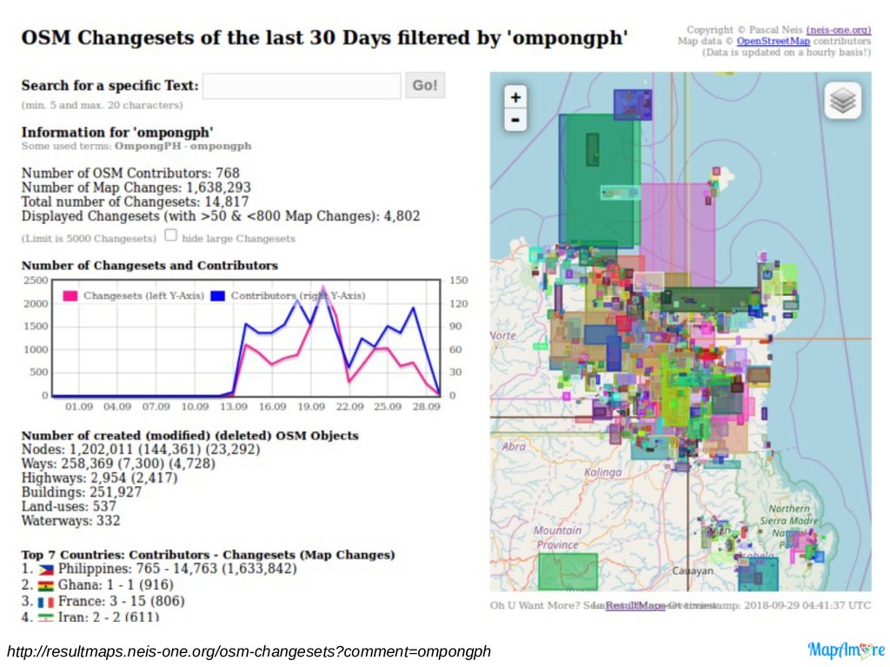Viewport: 890px width, 667px height.
Task: Open the neis-one.org copyright link
Action: (x=839, y=30)
